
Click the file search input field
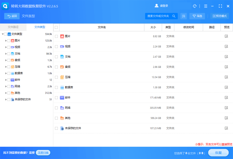point(158,16)
